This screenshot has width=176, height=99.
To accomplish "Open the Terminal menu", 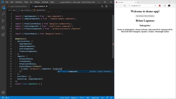I will tap(45, 2).
